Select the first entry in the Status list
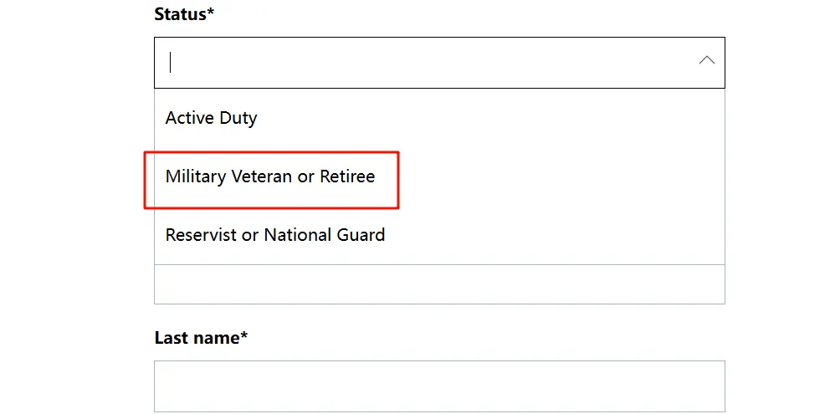 coord(211,118)
